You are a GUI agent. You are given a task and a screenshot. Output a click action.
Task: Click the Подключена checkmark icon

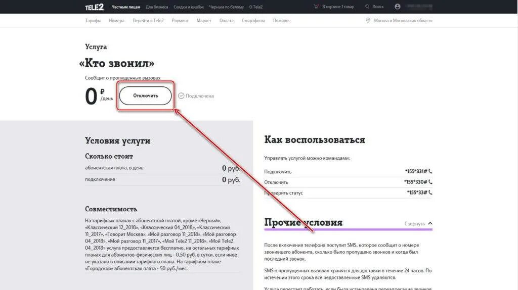[x=181, y=95]
